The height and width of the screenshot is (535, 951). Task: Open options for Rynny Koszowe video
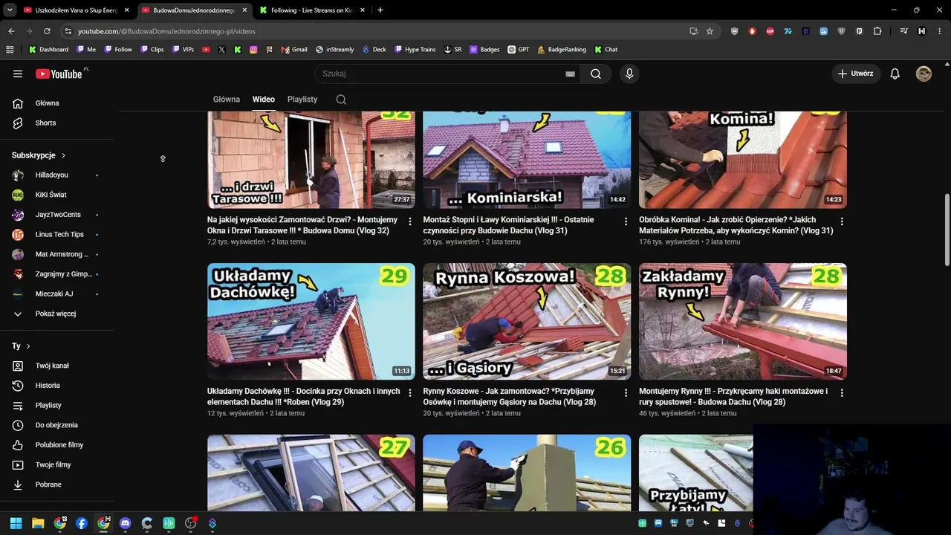[626, 393]
